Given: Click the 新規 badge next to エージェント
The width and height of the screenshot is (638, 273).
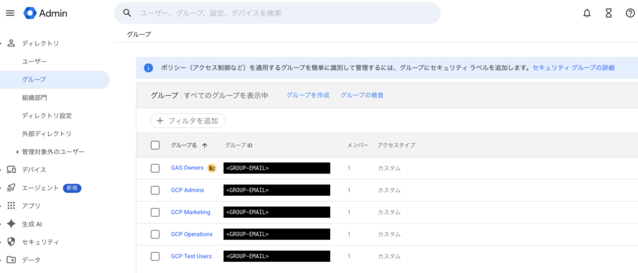Looking at the screenshot, I should (72, 188).
